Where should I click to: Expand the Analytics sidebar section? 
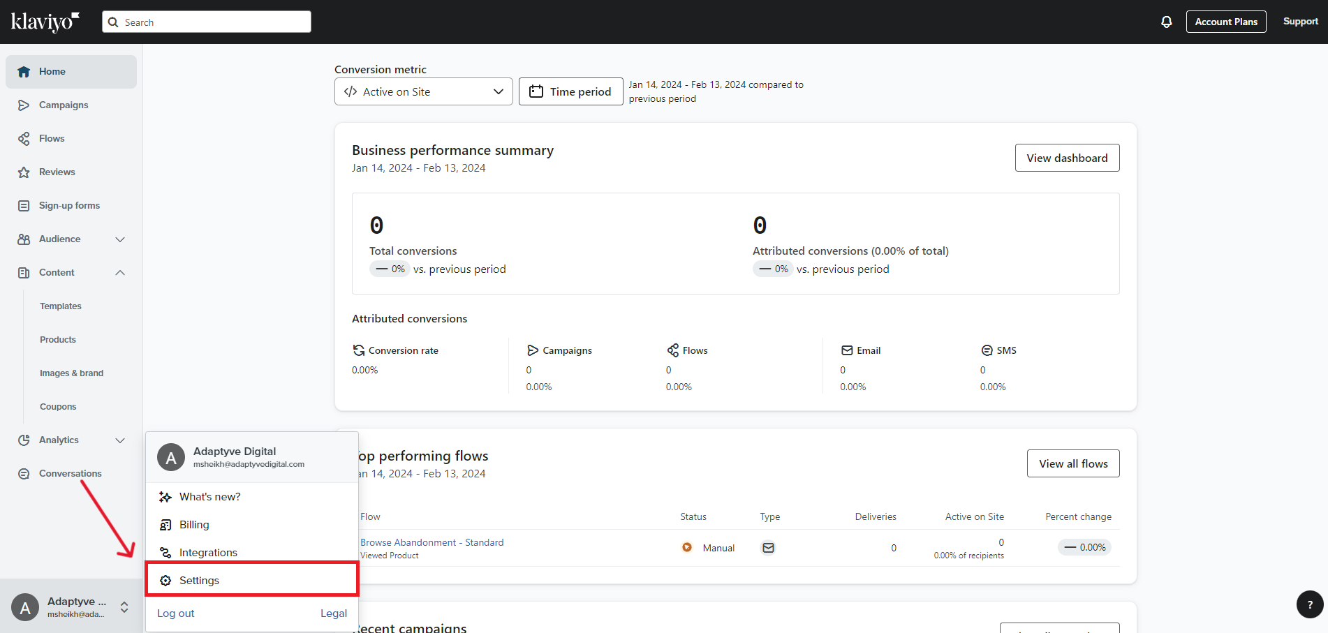(120, 440)
